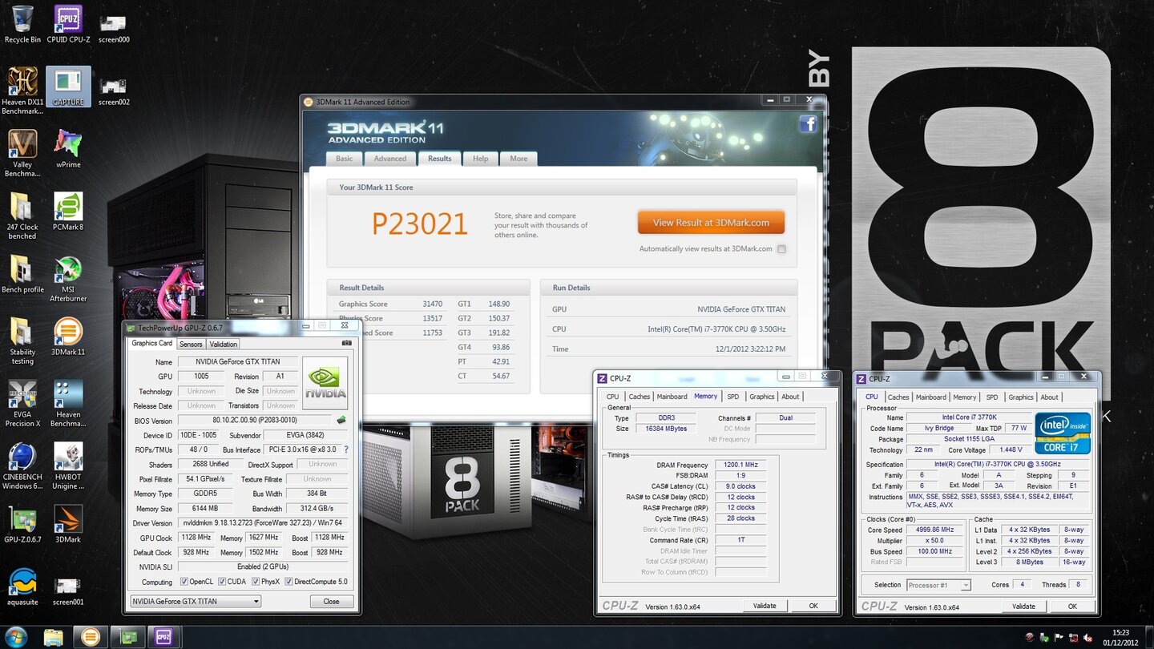Open the More tab in 3DMark 11
The height and width of the screenshot is (649, 1154).
(518, 159)
